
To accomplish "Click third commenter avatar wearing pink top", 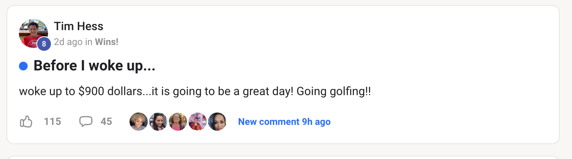I will (178, 122).
